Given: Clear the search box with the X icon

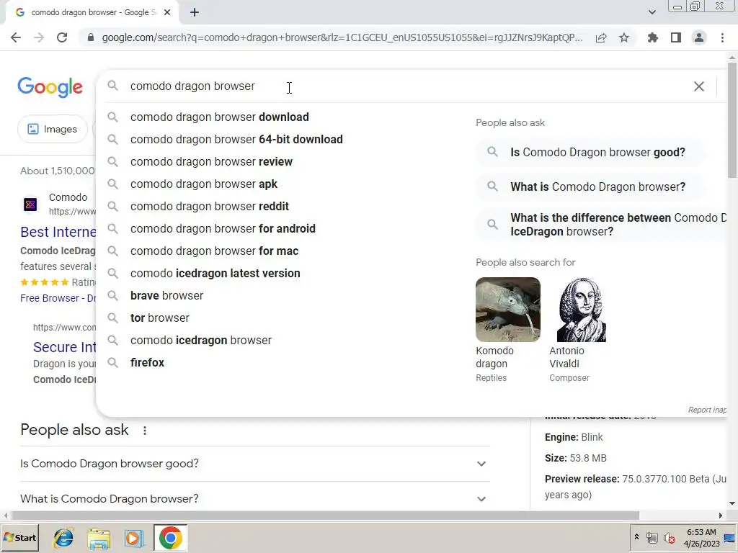Looking at the screenshot, I should click(x=699, y=86).
